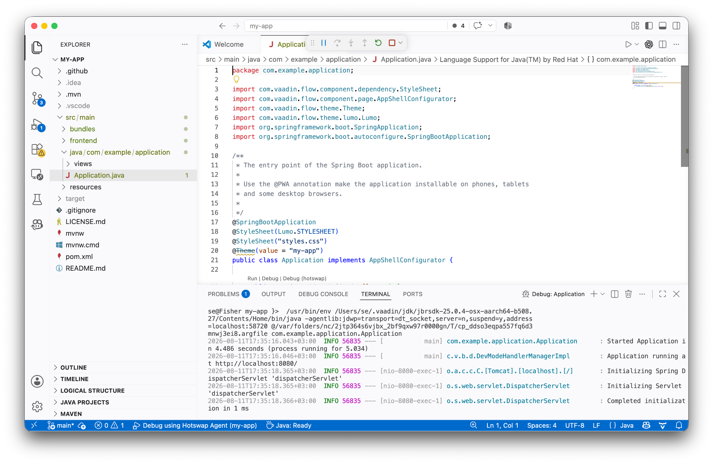
Task: Click Step Into in debug toolbar
Action: (x=351, y=43)
